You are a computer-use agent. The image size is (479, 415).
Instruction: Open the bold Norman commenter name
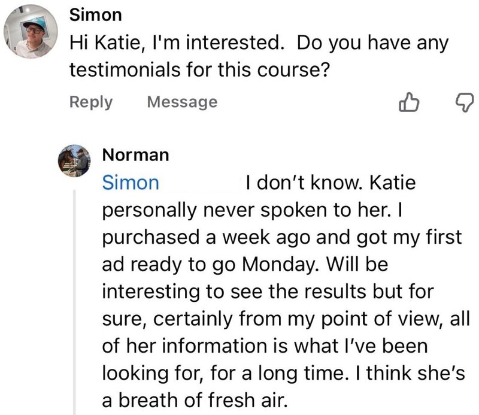[136, 155]
